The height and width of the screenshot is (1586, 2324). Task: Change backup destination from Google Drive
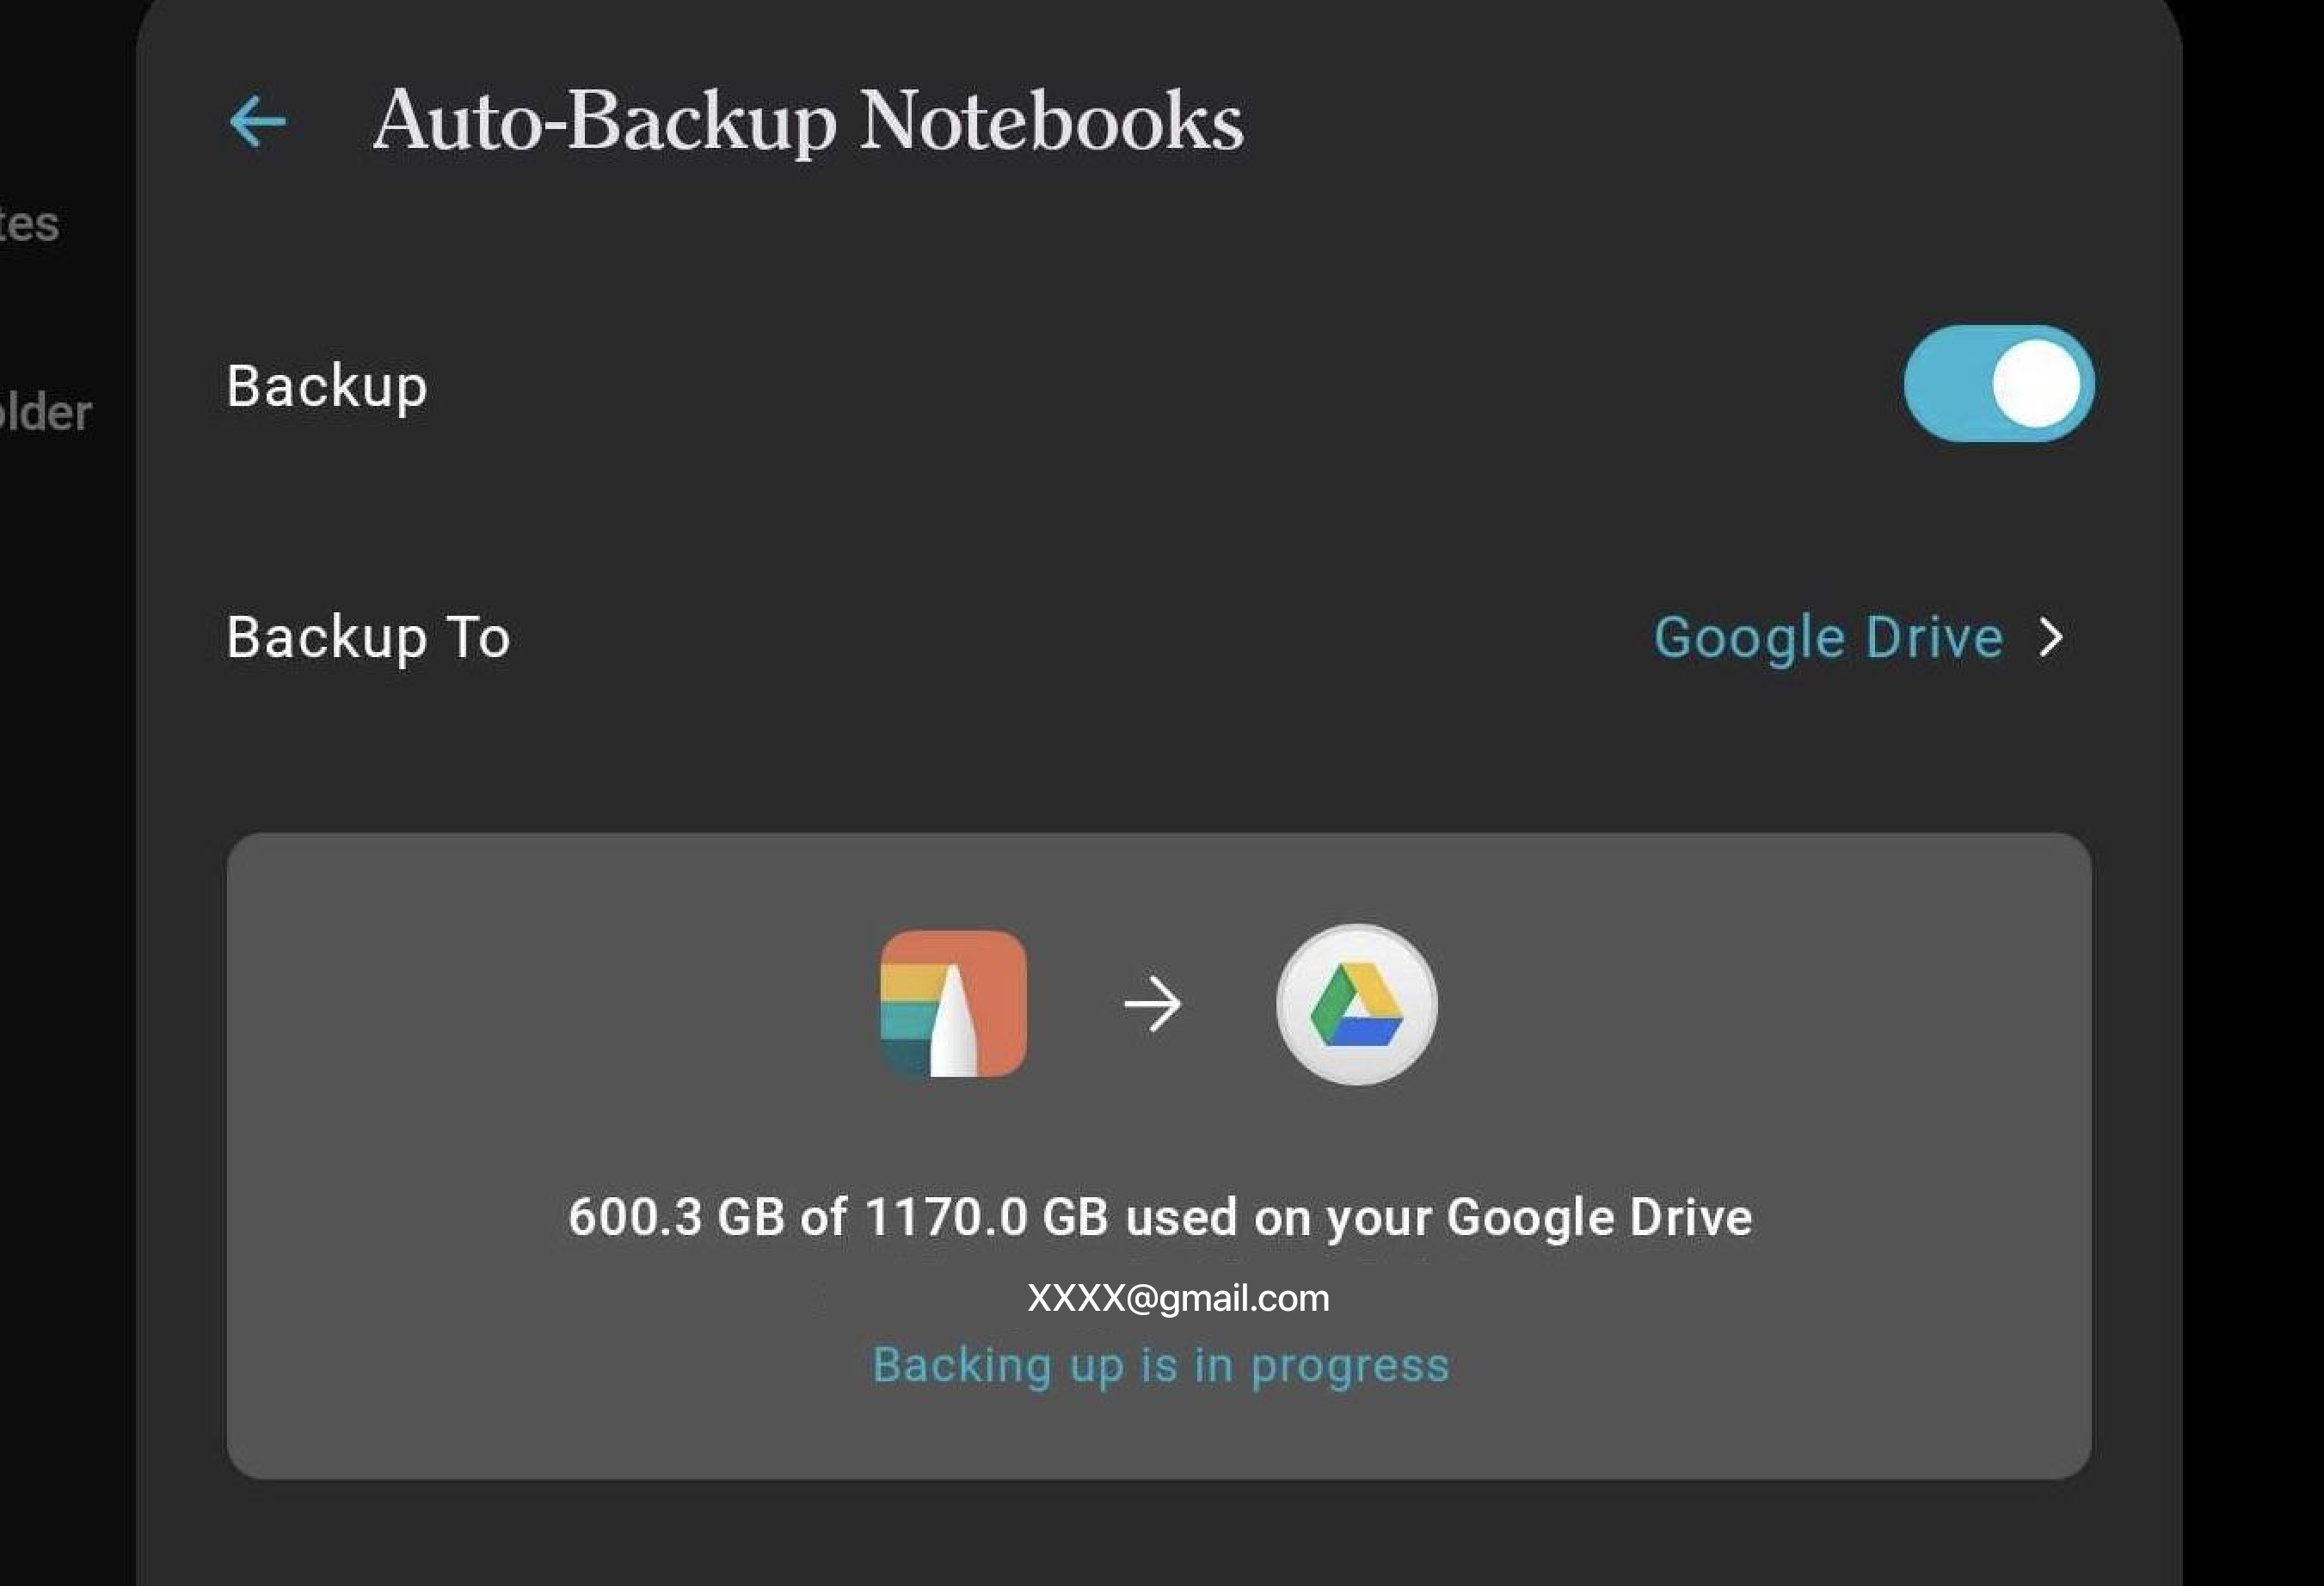pyautogui.click(x=1828, y=637)
